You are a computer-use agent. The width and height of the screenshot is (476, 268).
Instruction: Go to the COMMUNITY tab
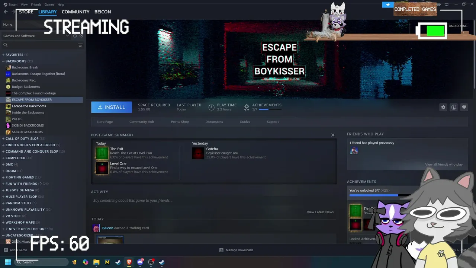pyautogui.click(x=75, y=12)
